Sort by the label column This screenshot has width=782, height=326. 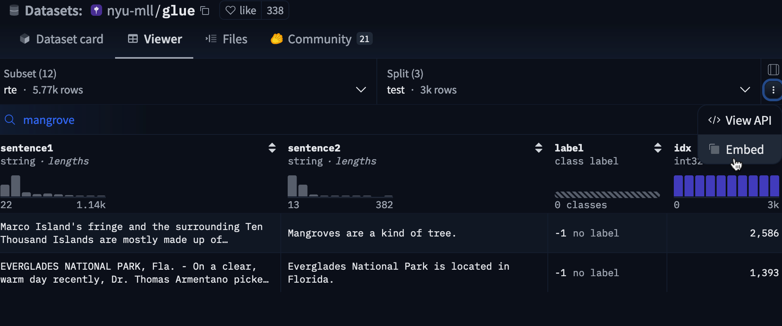click(658, 148)
